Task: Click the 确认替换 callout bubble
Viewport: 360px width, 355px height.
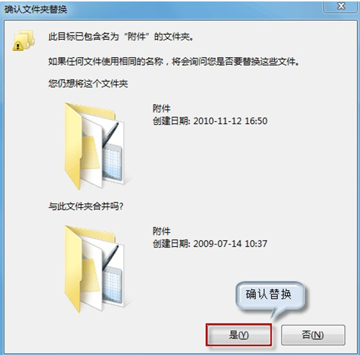Action: click(270, 295)
